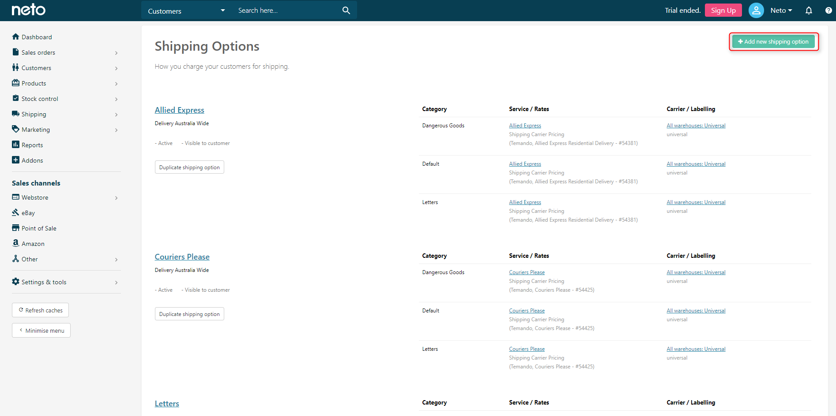This screenshot has height=416, width=836.
Task: Open the help question mark icon
Action: (x=828, y=11)
